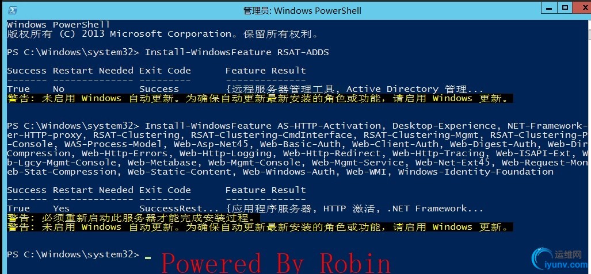Click the 'Powered By Robin' red text
Image resolution: width=591 pixels, height=274 pixels.
pos(276,263)
